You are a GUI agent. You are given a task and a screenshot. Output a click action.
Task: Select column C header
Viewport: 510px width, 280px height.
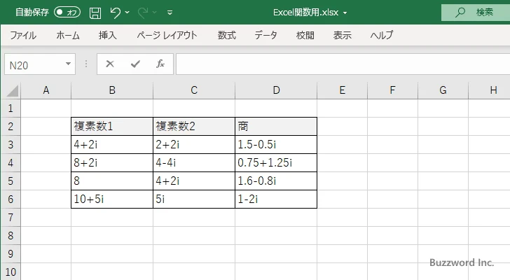(194, 90)
